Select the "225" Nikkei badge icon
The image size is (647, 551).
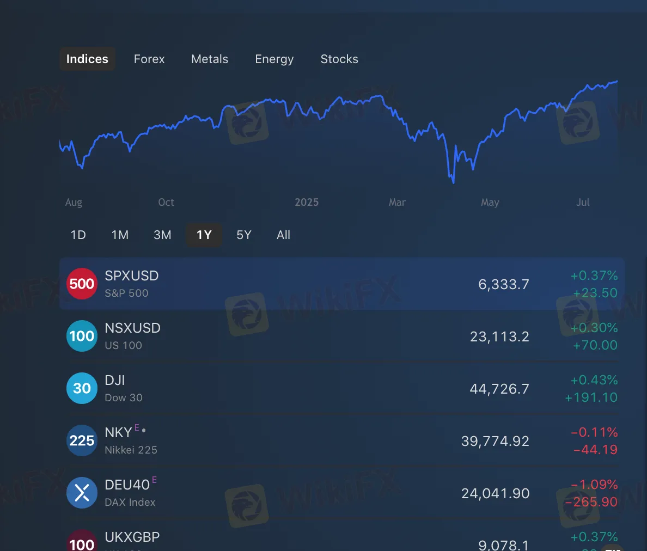(x=82, y=440)
